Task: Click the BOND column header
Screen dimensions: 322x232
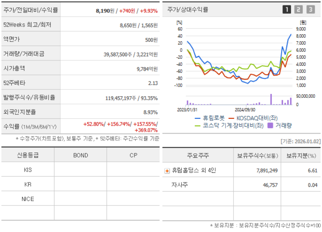Action: coord(80,155)
